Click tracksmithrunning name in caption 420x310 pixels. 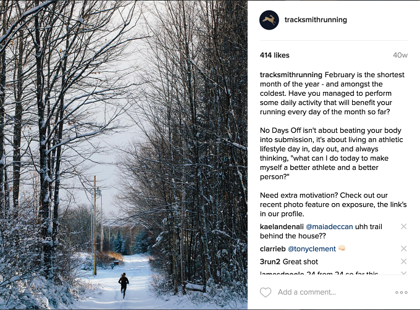point(291,75)
